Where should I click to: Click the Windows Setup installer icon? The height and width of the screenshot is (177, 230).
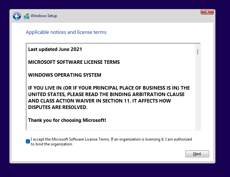(26, 16)
